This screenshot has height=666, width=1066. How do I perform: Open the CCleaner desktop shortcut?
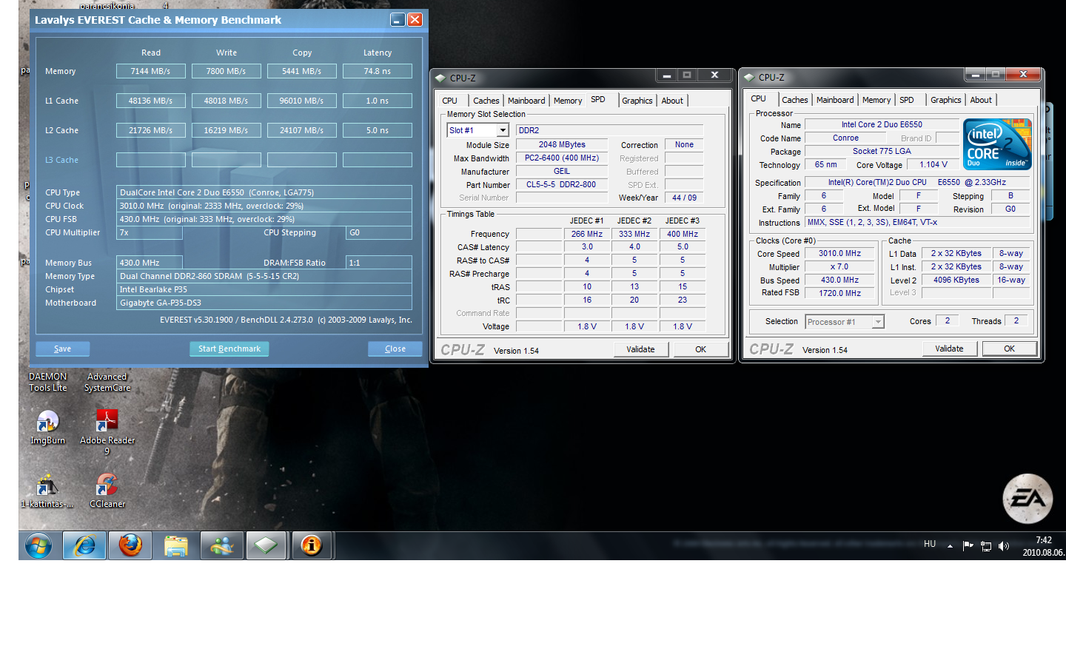pos(107,491)
